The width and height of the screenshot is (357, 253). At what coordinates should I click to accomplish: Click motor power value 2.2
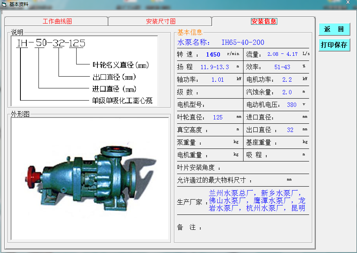pos(287,80)
